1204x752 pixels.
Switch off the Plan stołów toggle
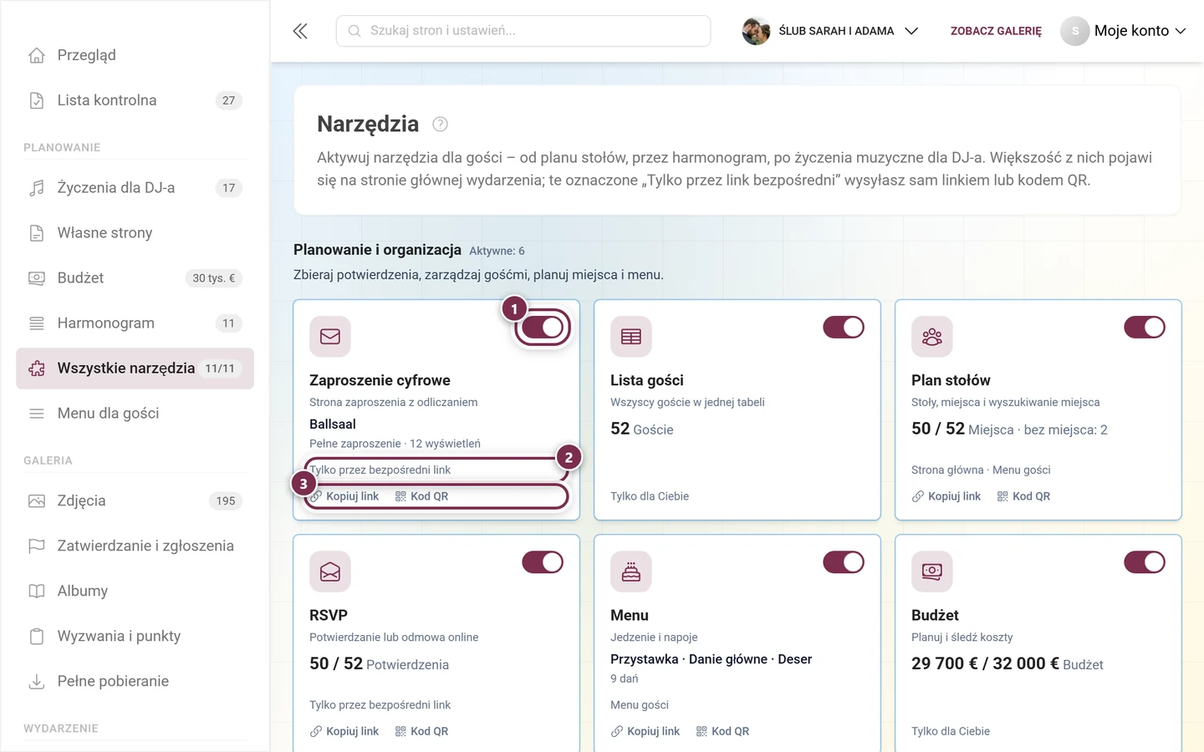pyautogui.click(x=1145, y=328)
